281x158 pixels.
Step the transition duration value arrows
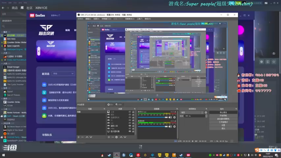pyautogui.click(x=206, y=116)
